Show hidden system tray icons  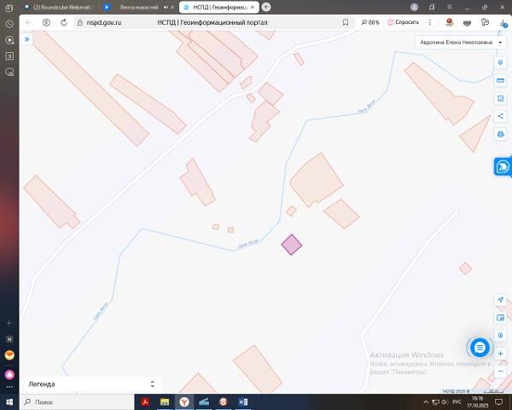(x=426, y=401)
